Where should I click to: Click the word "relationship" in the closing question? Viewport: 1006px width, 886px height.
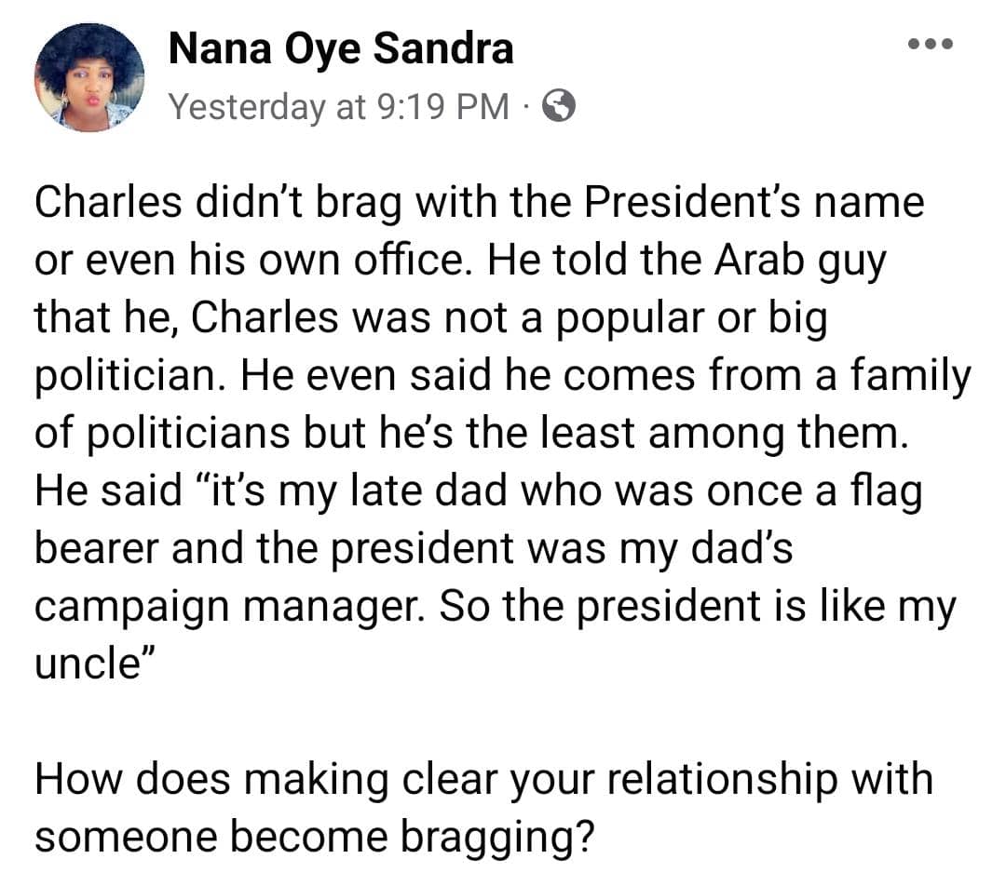point(723,781)
